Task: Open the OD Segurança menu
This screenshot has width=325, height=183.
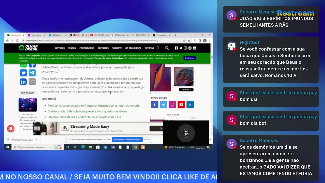Action: [133, 48]
